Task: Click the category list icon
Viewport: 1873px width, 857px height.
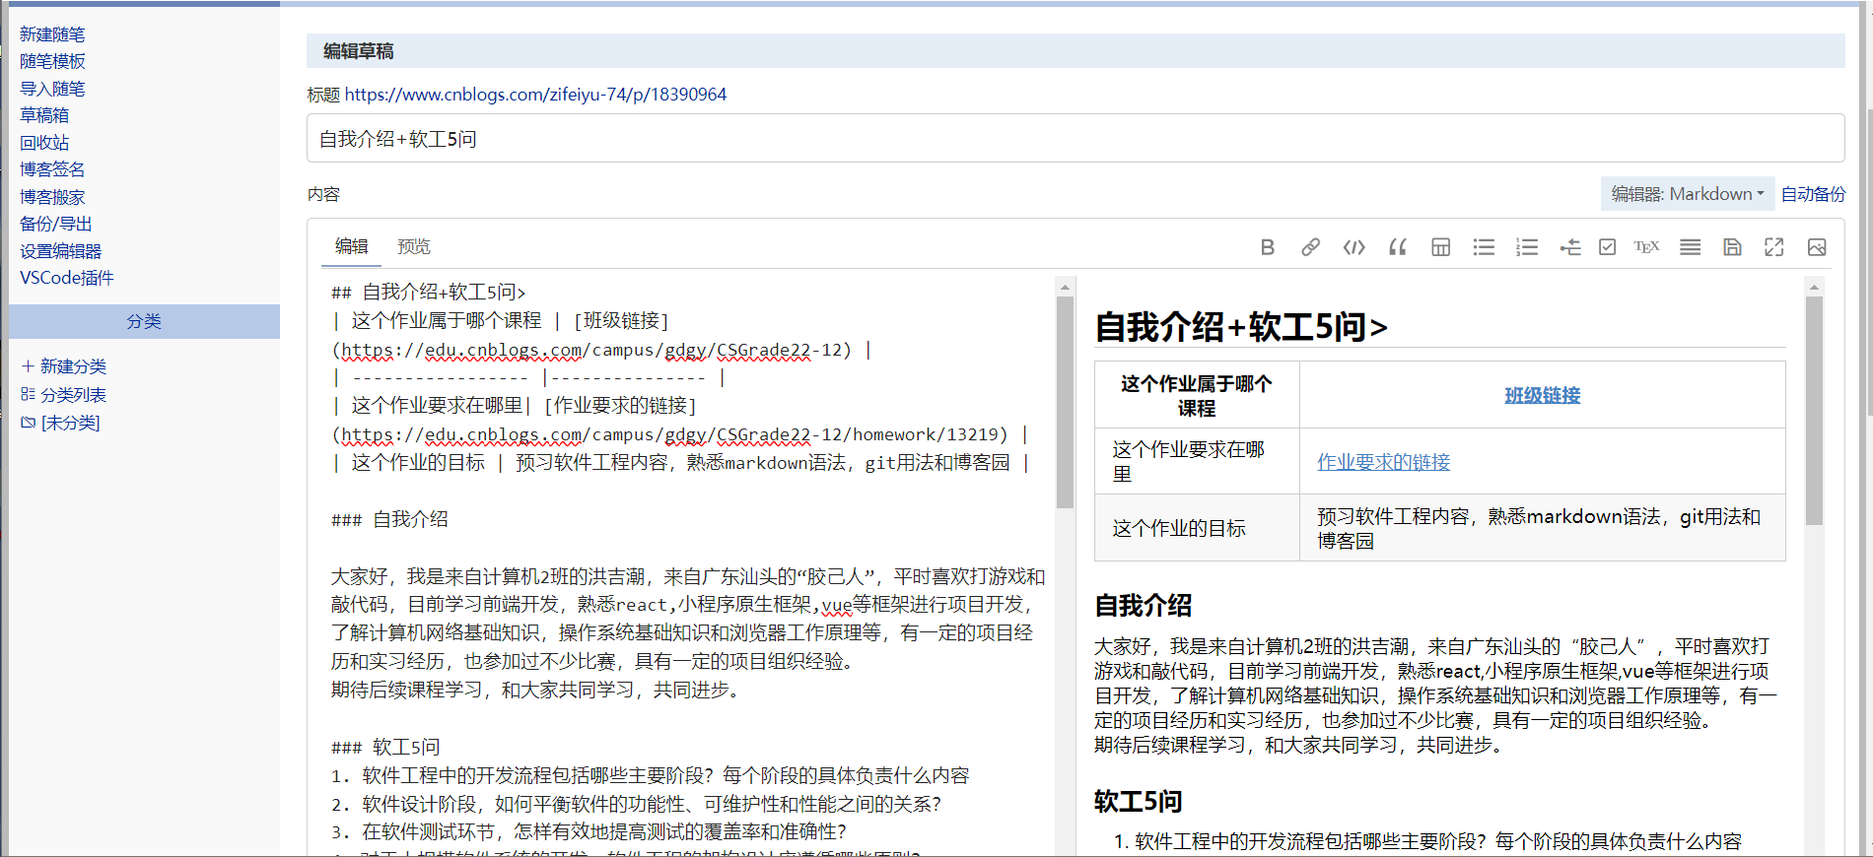Action: click(x=28, y=395)
